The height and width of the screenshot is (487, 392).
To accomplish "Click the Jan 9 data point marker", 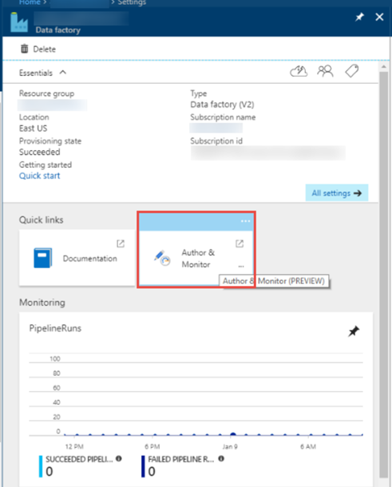I will coord(232,434).
